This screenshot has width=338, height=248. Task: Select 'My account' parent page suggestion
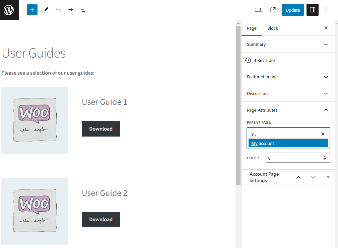tap(288, 143)
